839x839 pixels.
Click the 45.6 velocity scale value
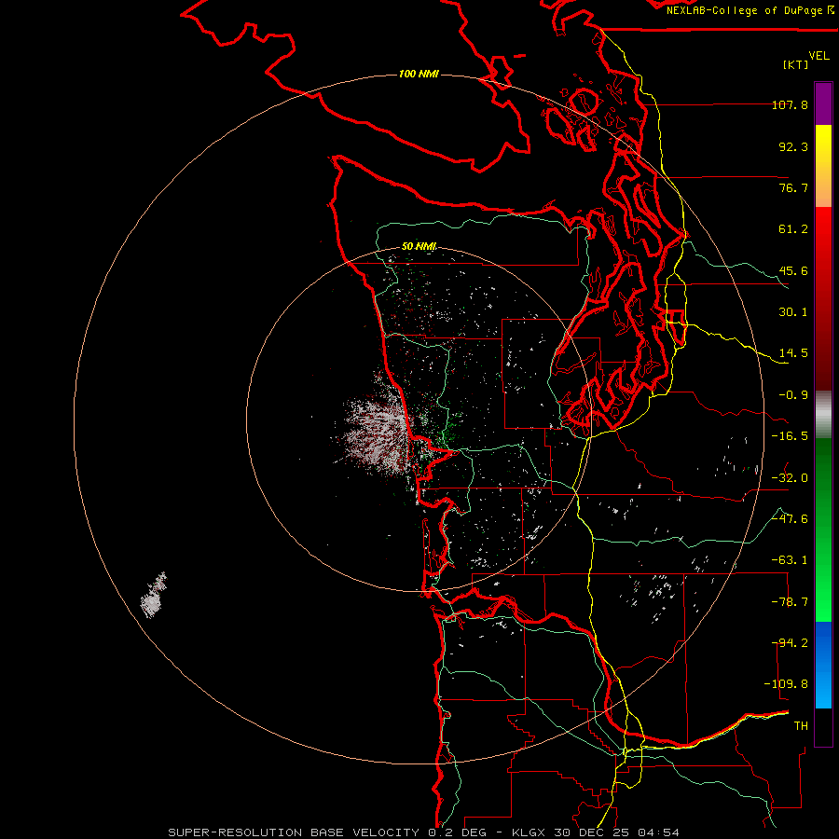click(x=793, y=270)
